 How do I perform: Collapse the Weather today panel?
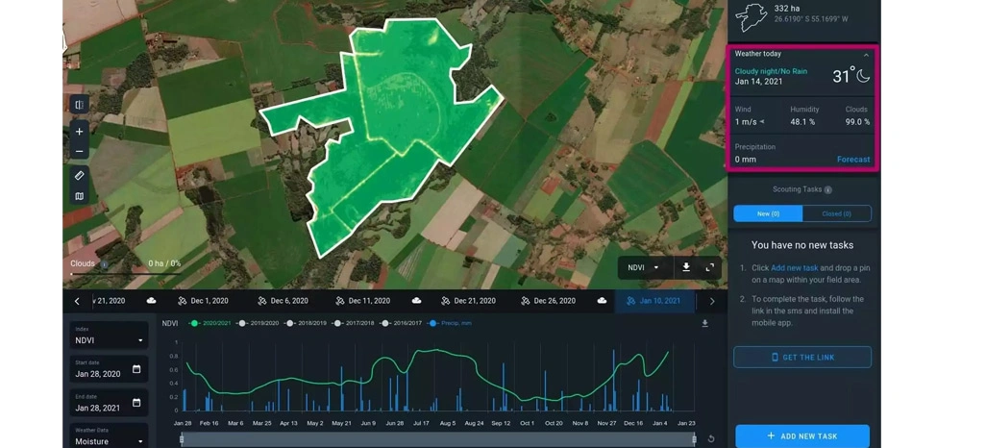pos(866,55)
